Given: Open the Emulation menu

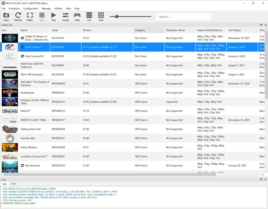Looking at the screenshot, I should 14,9.
